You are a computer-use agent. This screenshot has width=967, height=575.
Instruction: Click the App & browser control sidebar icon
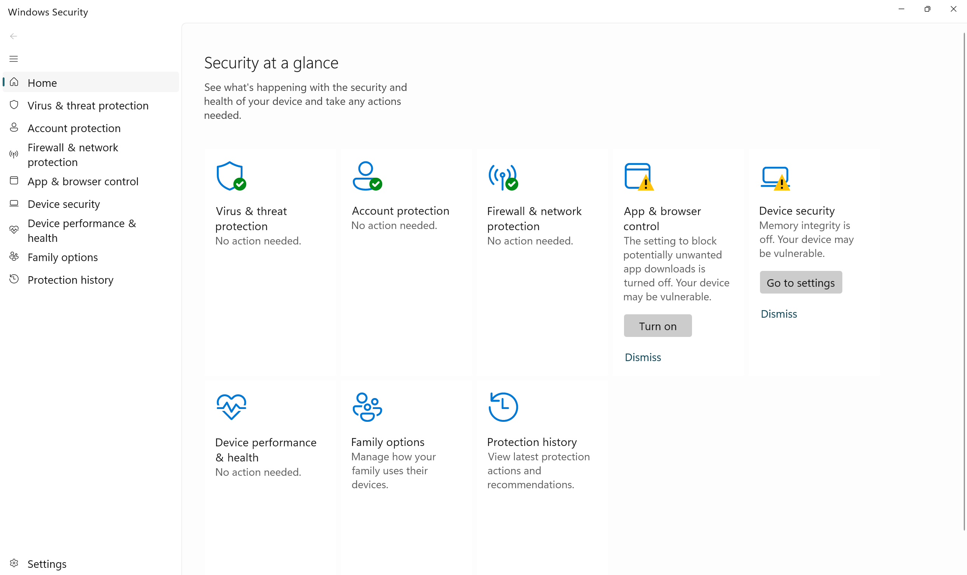point(14,181)
